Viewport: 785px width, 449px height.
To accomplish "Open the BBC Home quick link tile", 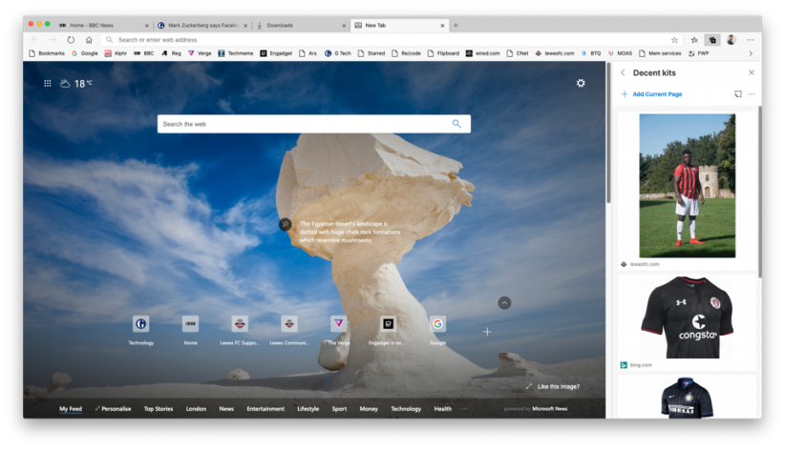I will point(190,330).
